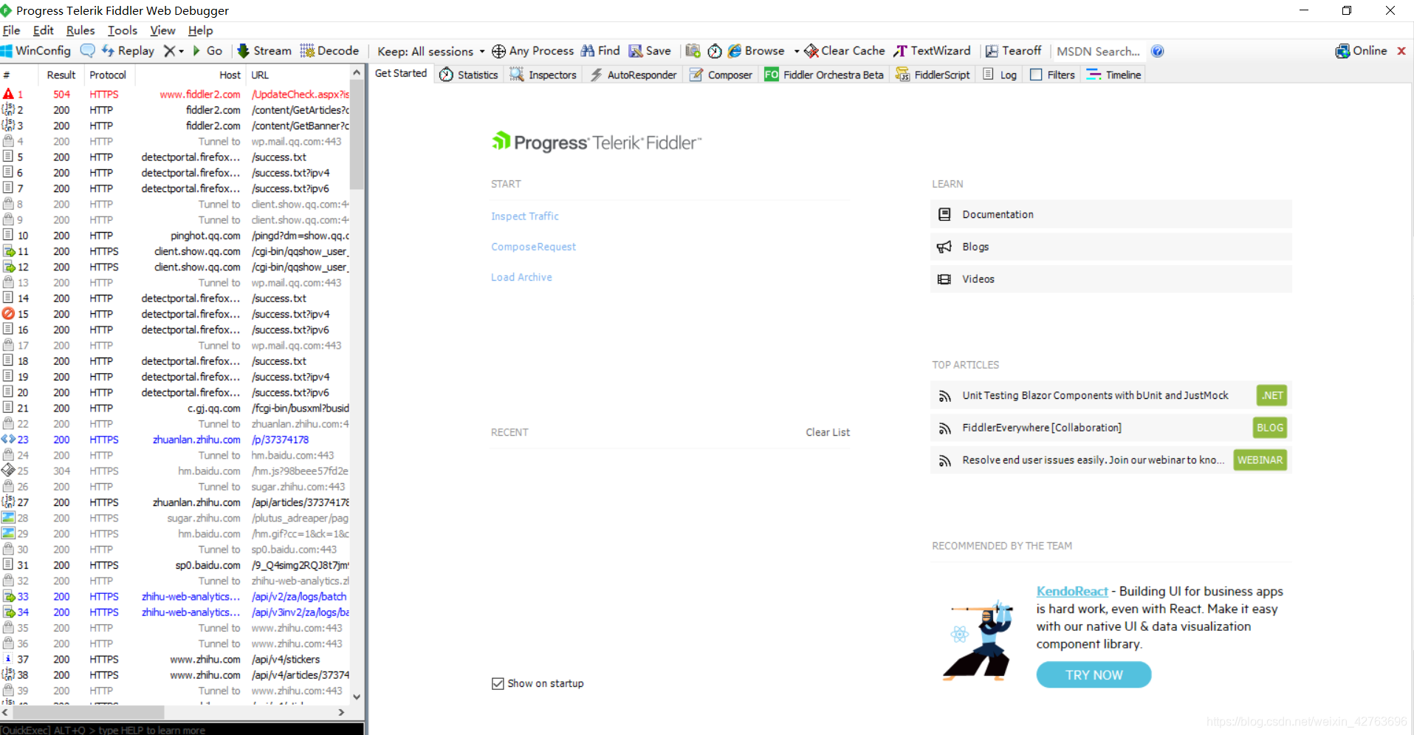Open the Timeline tab
This screenshot has width=1414, height=735.
coord(1114,75)
